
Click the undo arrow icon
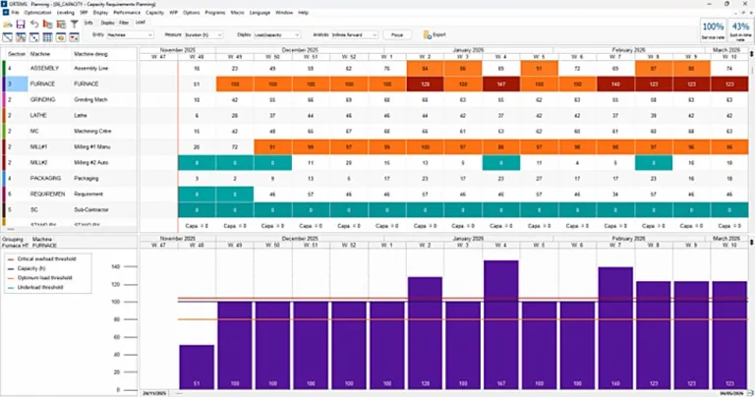34,24
